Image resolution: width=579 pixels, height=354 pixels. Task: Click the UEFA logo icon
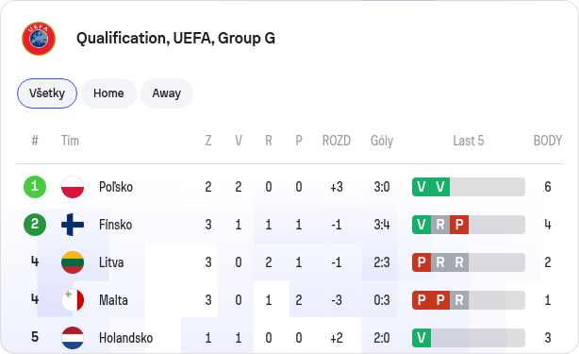pyautogui.click(x=39, y=39)
